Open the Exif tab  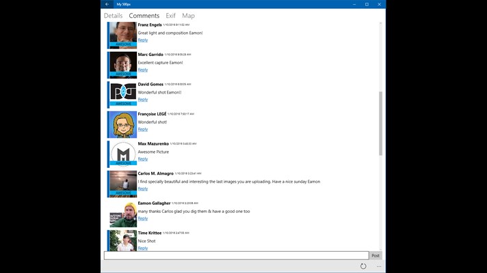pos(170,16)
